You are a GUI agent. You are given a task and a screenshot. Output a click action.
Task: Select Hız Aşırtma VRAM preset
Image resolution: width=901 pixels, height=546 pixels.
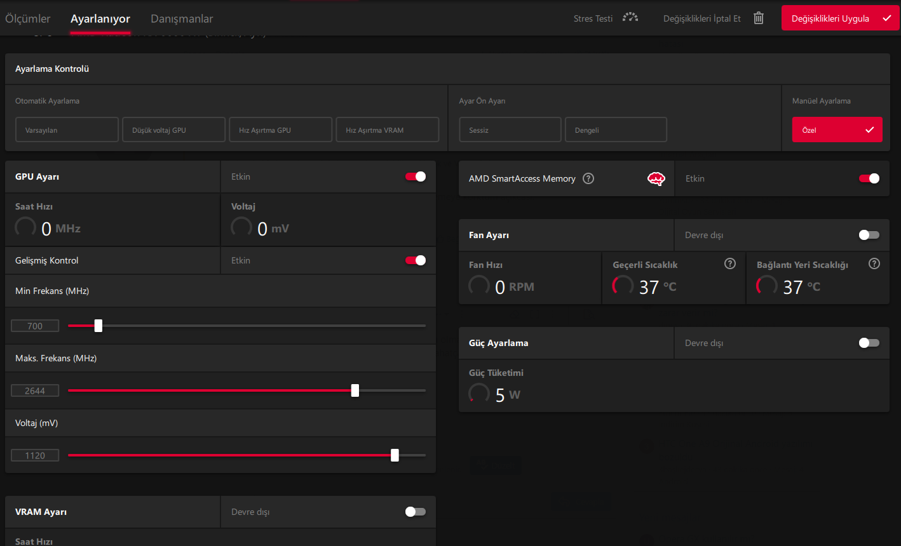coord(388,130)
